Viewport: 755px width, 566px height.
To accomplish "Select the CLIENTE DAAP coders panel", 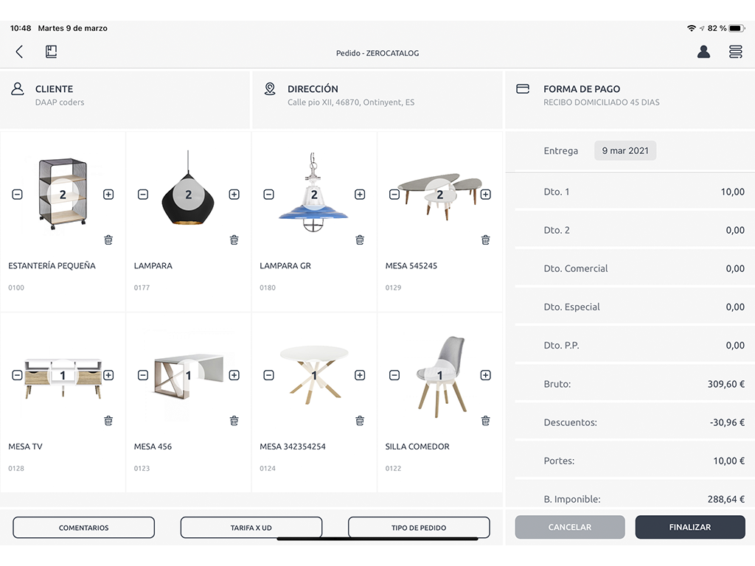I will coord(125,99).
